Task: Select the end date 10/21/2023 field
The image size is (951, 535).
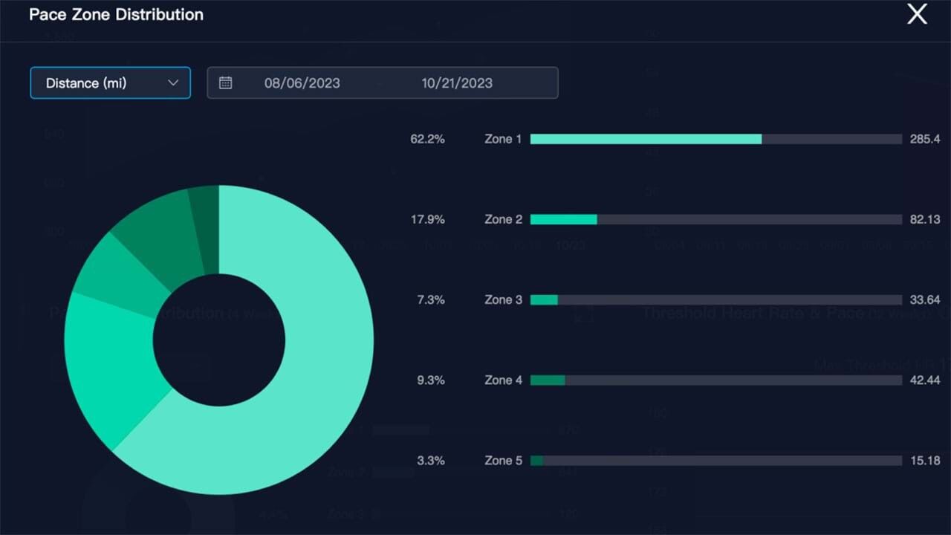Action: point(457,83)
